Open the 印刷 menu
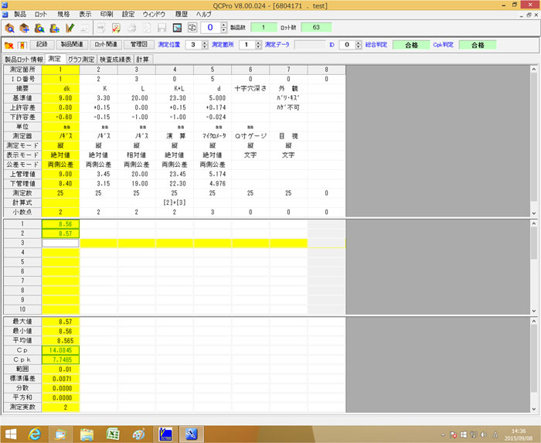541x443 pixels. [107, 14]
